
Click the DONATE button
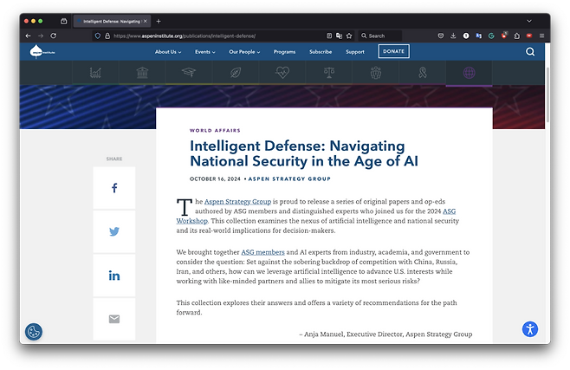coord(393,51)
